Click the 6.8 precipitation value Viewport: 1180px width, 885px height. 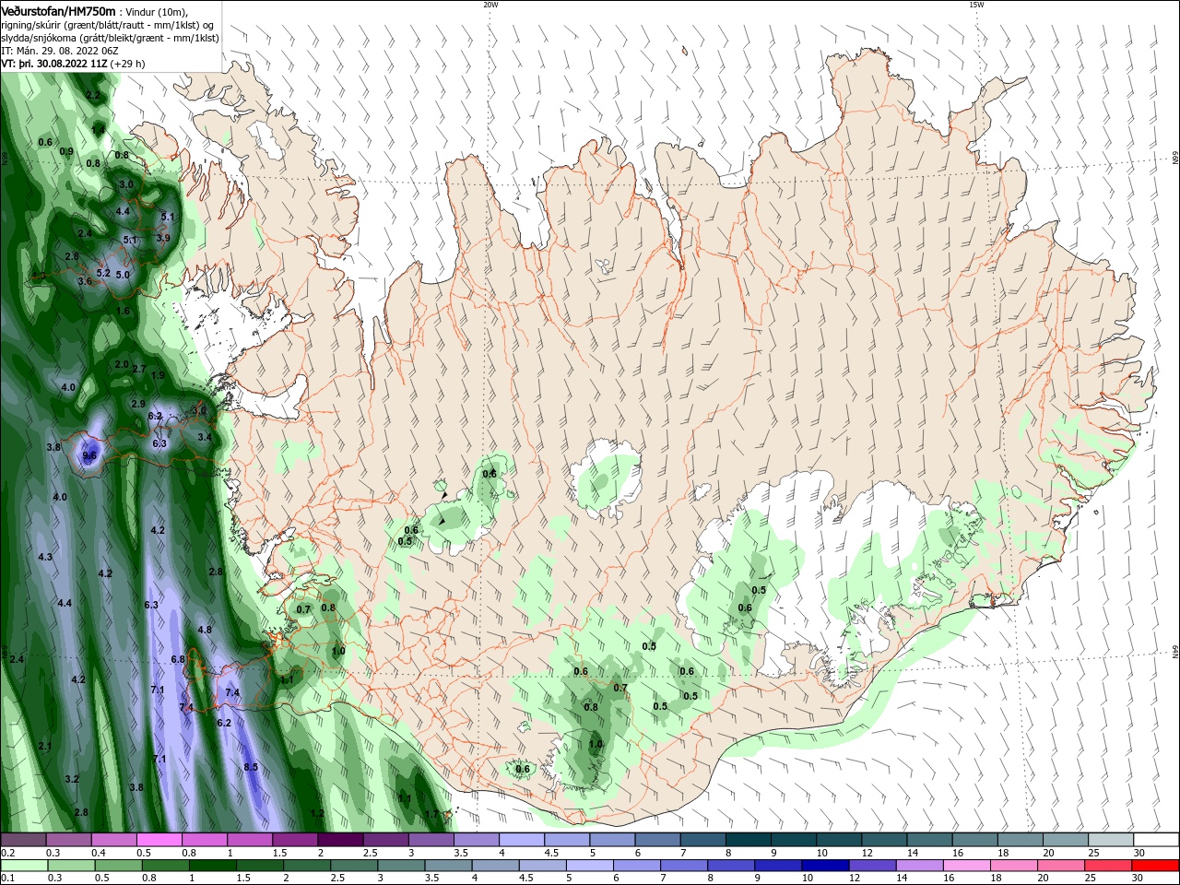click(178, 659)
